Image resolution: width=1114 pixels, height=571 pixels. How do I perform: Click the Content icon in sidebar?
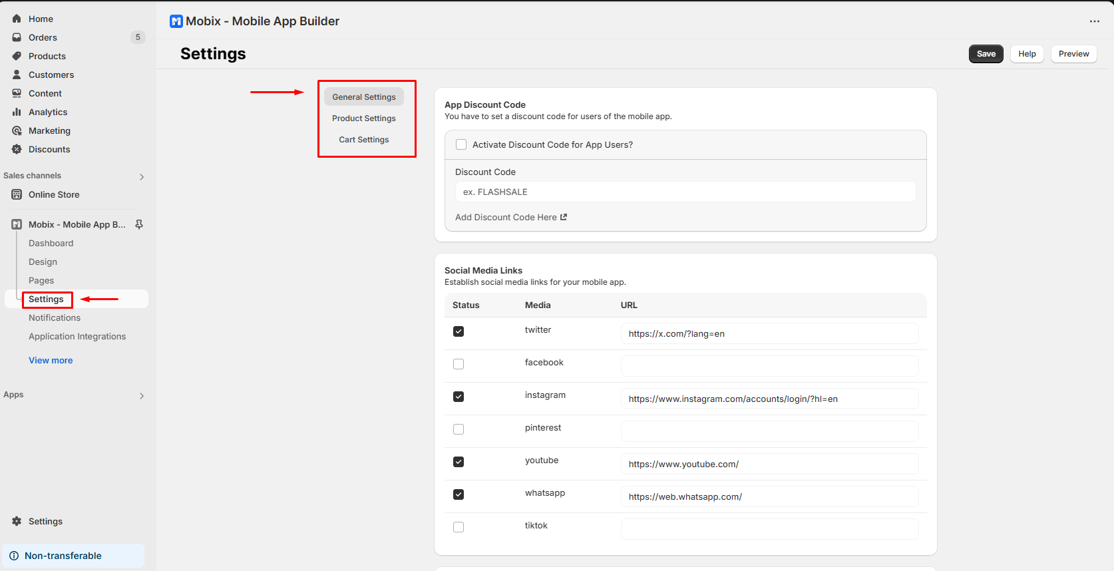(x=17, y=93)
